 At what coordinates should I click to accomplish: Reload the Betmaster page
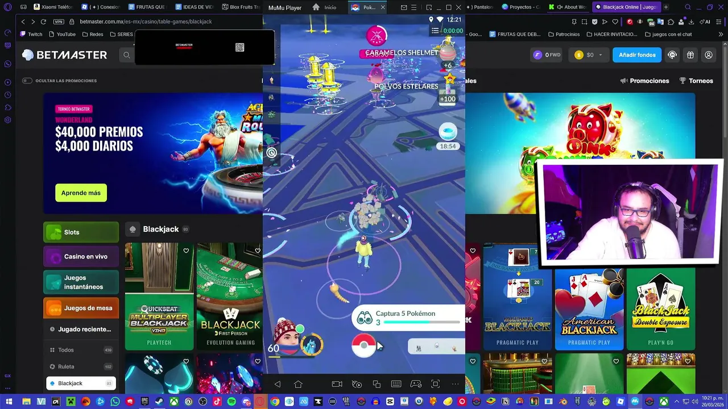point(43,22)
